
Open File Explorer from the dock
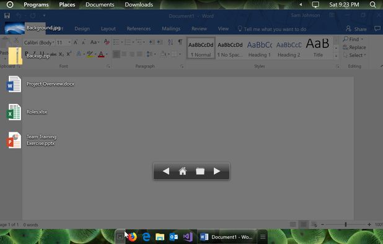(160, 237)
